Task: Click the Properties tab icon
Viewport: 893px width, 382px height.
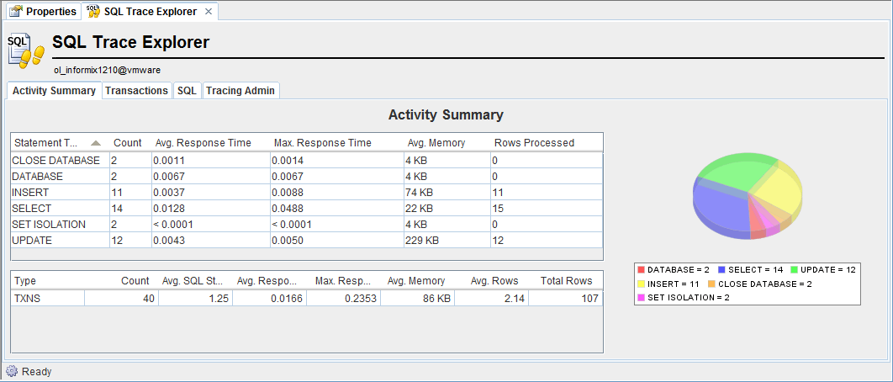Action: tap(15, 12)
